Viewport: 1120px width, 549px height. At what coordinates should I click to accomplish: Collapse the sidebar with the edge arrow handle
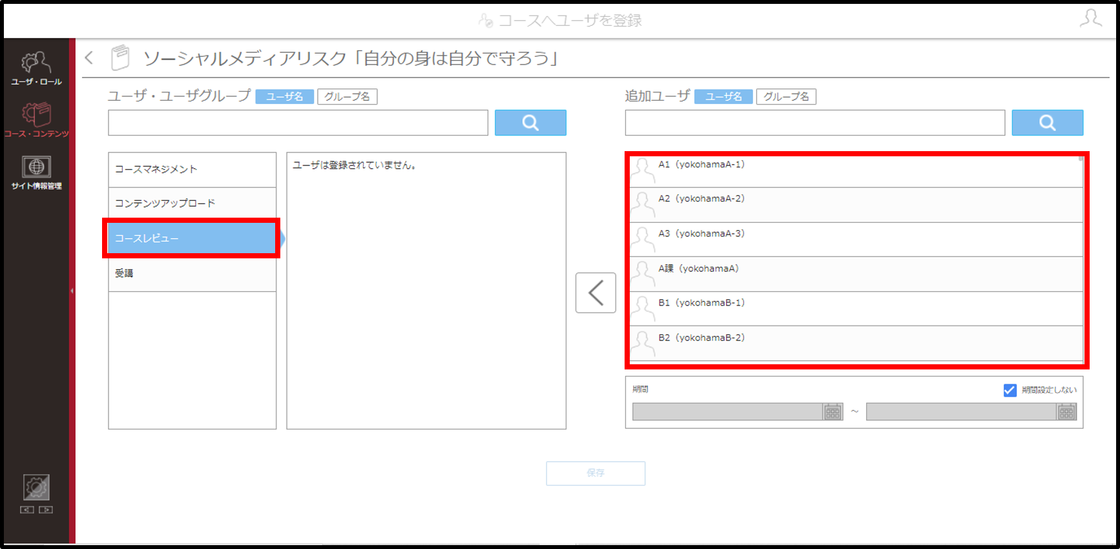click(x=72, y=291)
